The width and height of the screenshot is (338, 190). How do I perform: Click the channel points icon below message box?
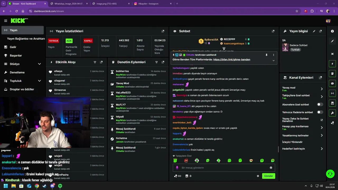177,176
